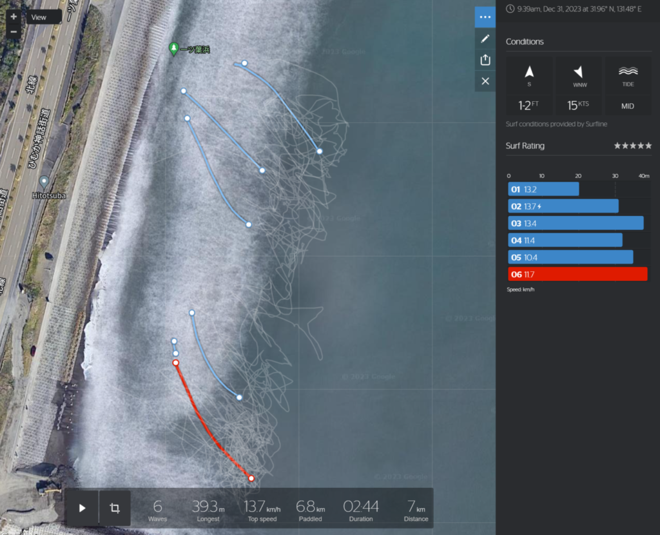Viewport: 660px width, 535px height.
Task: Click the 39.3 m Longest statistic
Action: [208, 510]
